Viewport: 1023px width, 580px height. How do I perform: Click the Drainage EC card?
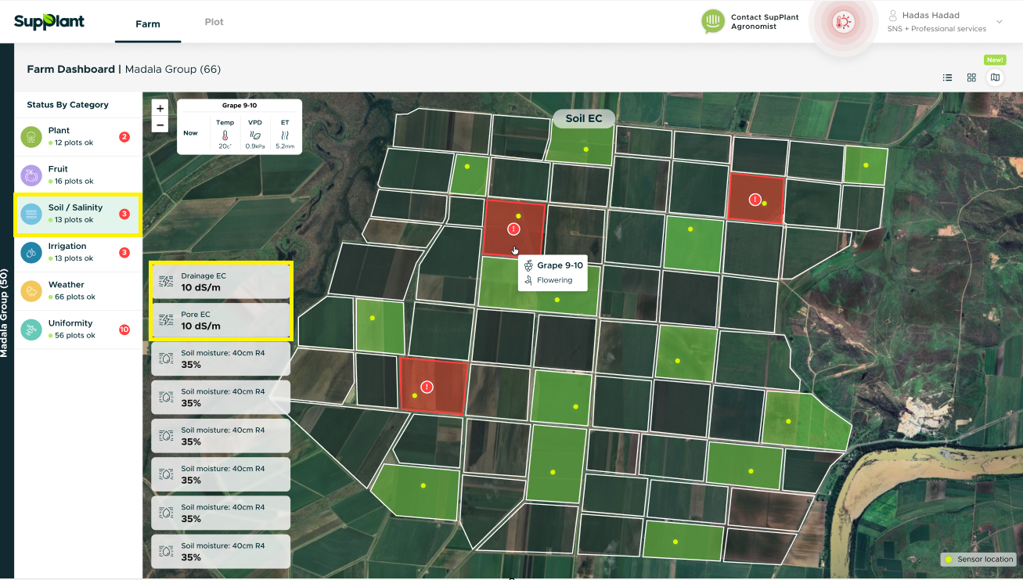[x=221, y=282]
